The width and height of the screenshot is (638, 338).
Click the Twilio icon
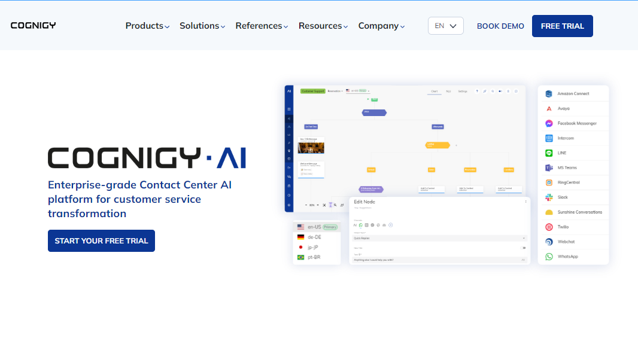coord(549,227)
